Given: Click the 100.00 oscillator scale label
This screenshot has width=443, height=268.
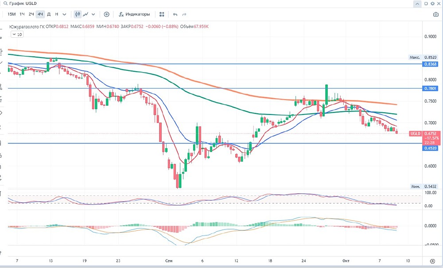Looking at the screenshot, I should point(431,193).
